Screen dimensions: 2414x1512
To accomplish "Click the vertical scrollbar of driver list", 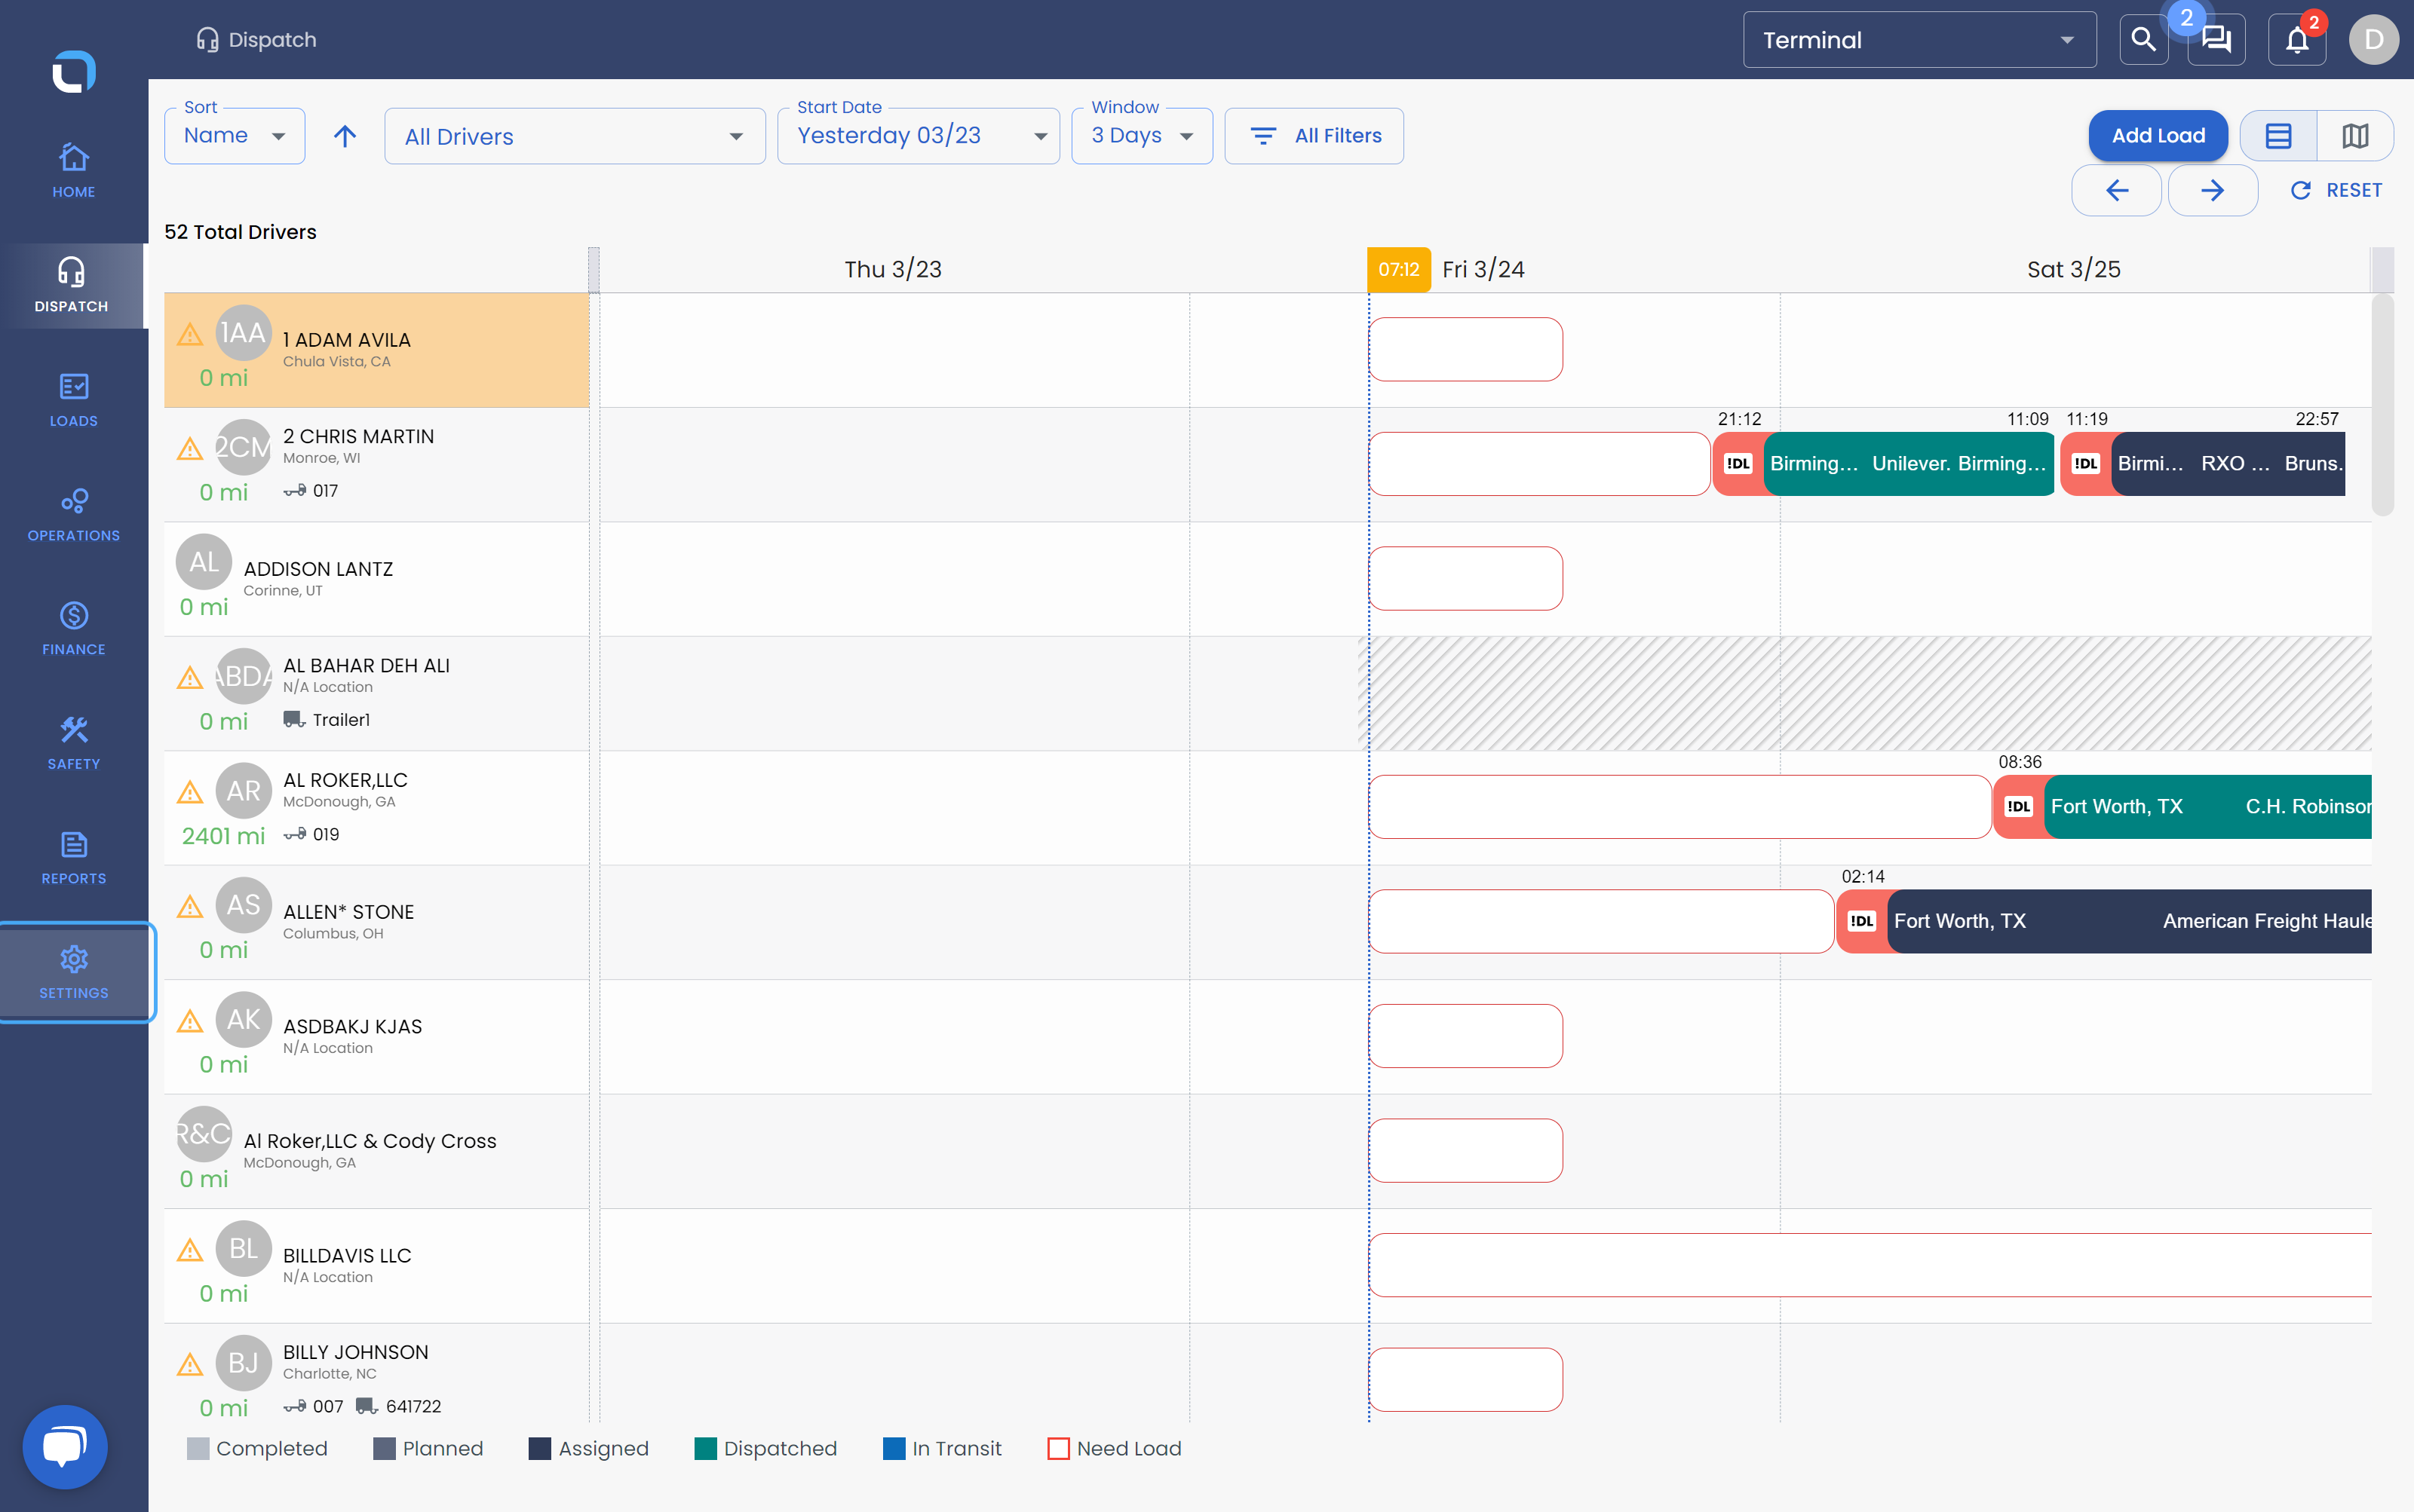I will point(2382,405).
